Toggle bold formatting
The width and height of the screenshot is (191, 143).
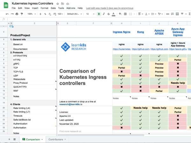[x=99, y=14]
